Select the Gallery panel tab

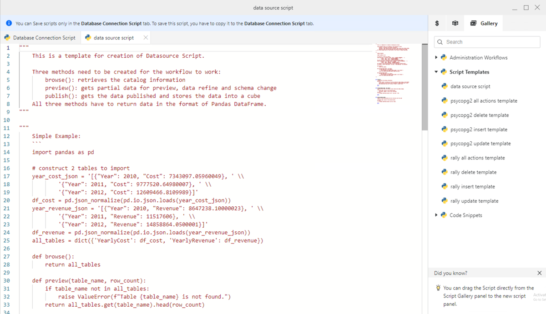[x=484, y=23]
